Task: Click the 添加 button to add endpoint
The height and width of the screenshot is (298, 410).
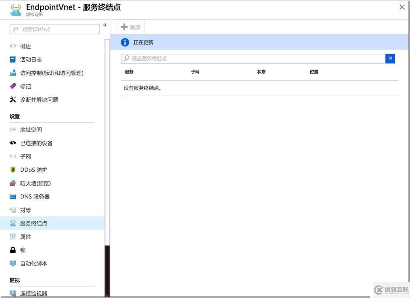Action: (x=130, y=27)
